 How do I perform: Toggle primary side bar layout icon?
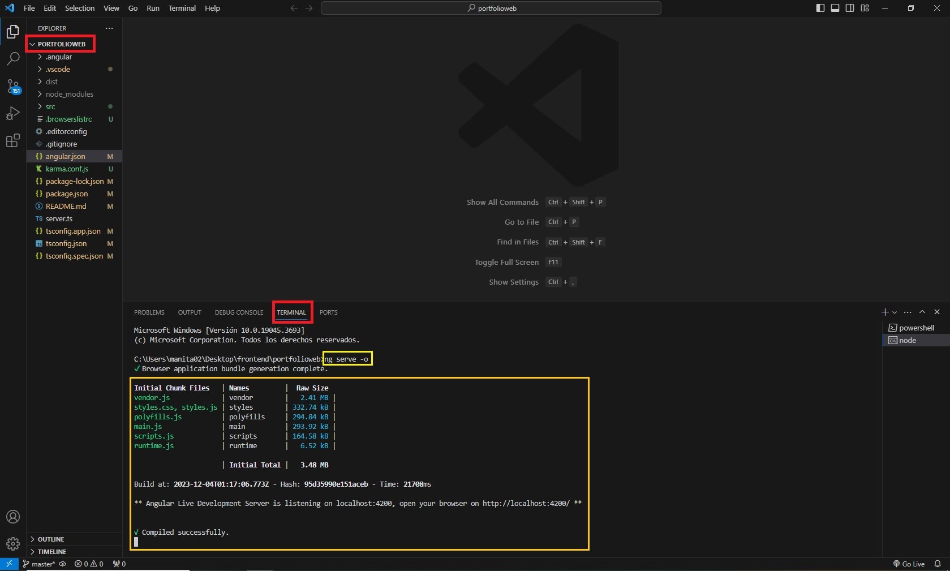(820, 8)
